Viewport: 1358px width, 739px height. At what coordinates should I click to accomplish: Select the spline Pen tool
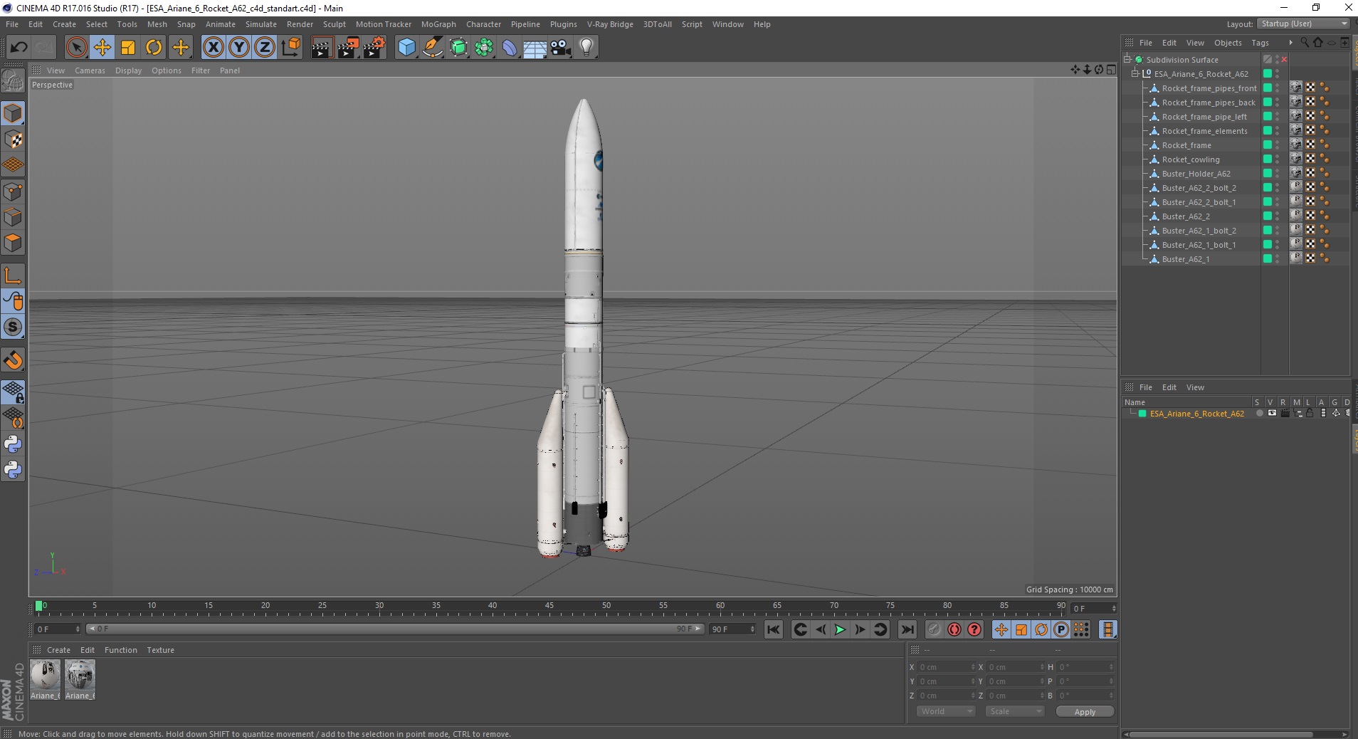pos(433,48)
